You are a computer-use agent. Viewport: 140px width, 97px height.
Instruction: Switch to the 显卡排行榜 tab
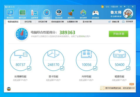pos(87,22)
